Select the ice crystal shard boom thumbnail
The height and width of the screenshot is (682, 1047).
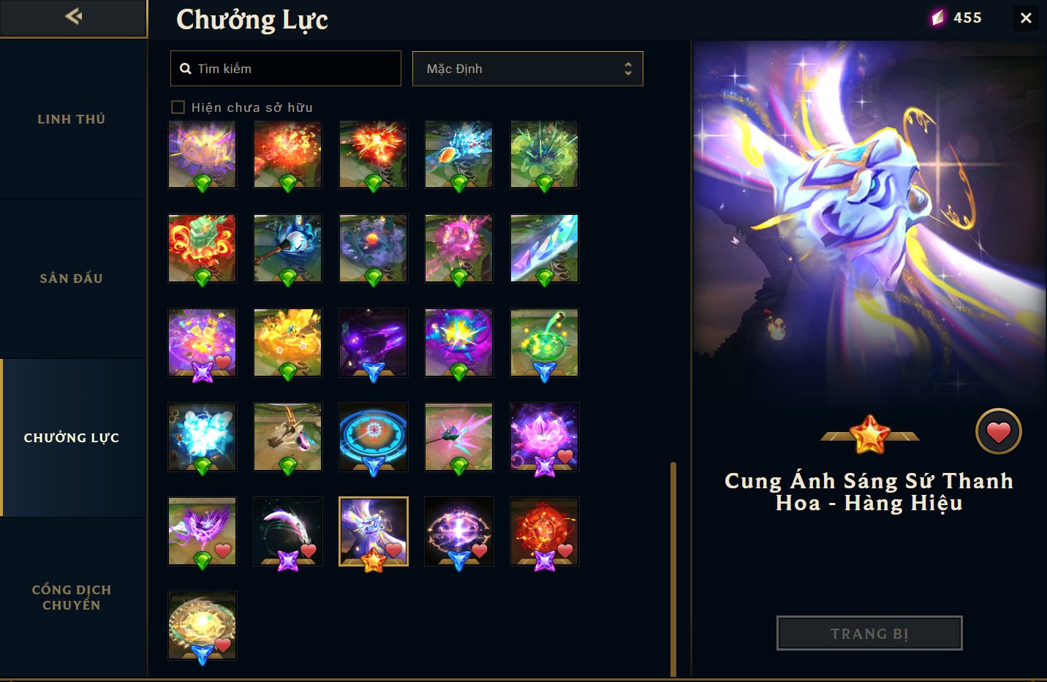545,249
